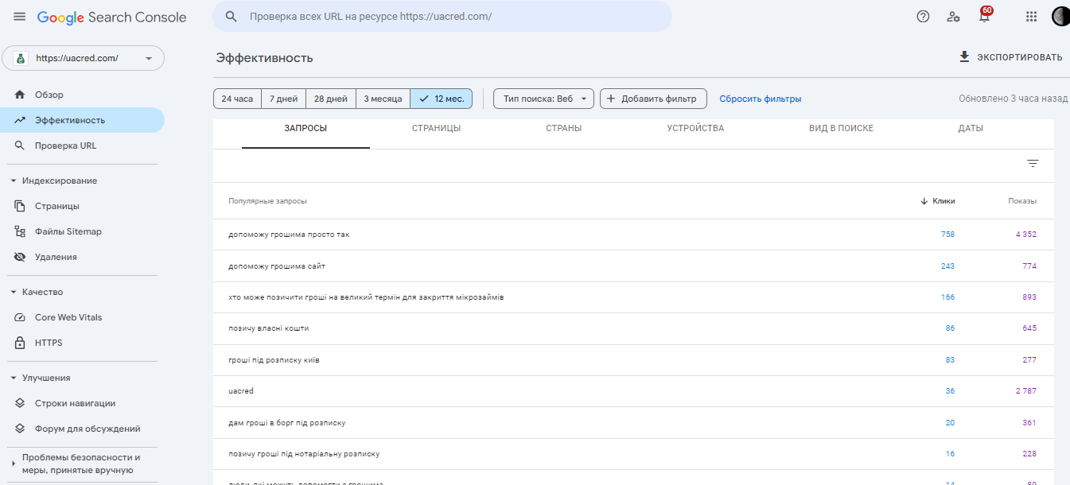Viewport: 1070px width, 485px height.
Task: Click the download icon beside Экспортировать
Action: (964, 56)
